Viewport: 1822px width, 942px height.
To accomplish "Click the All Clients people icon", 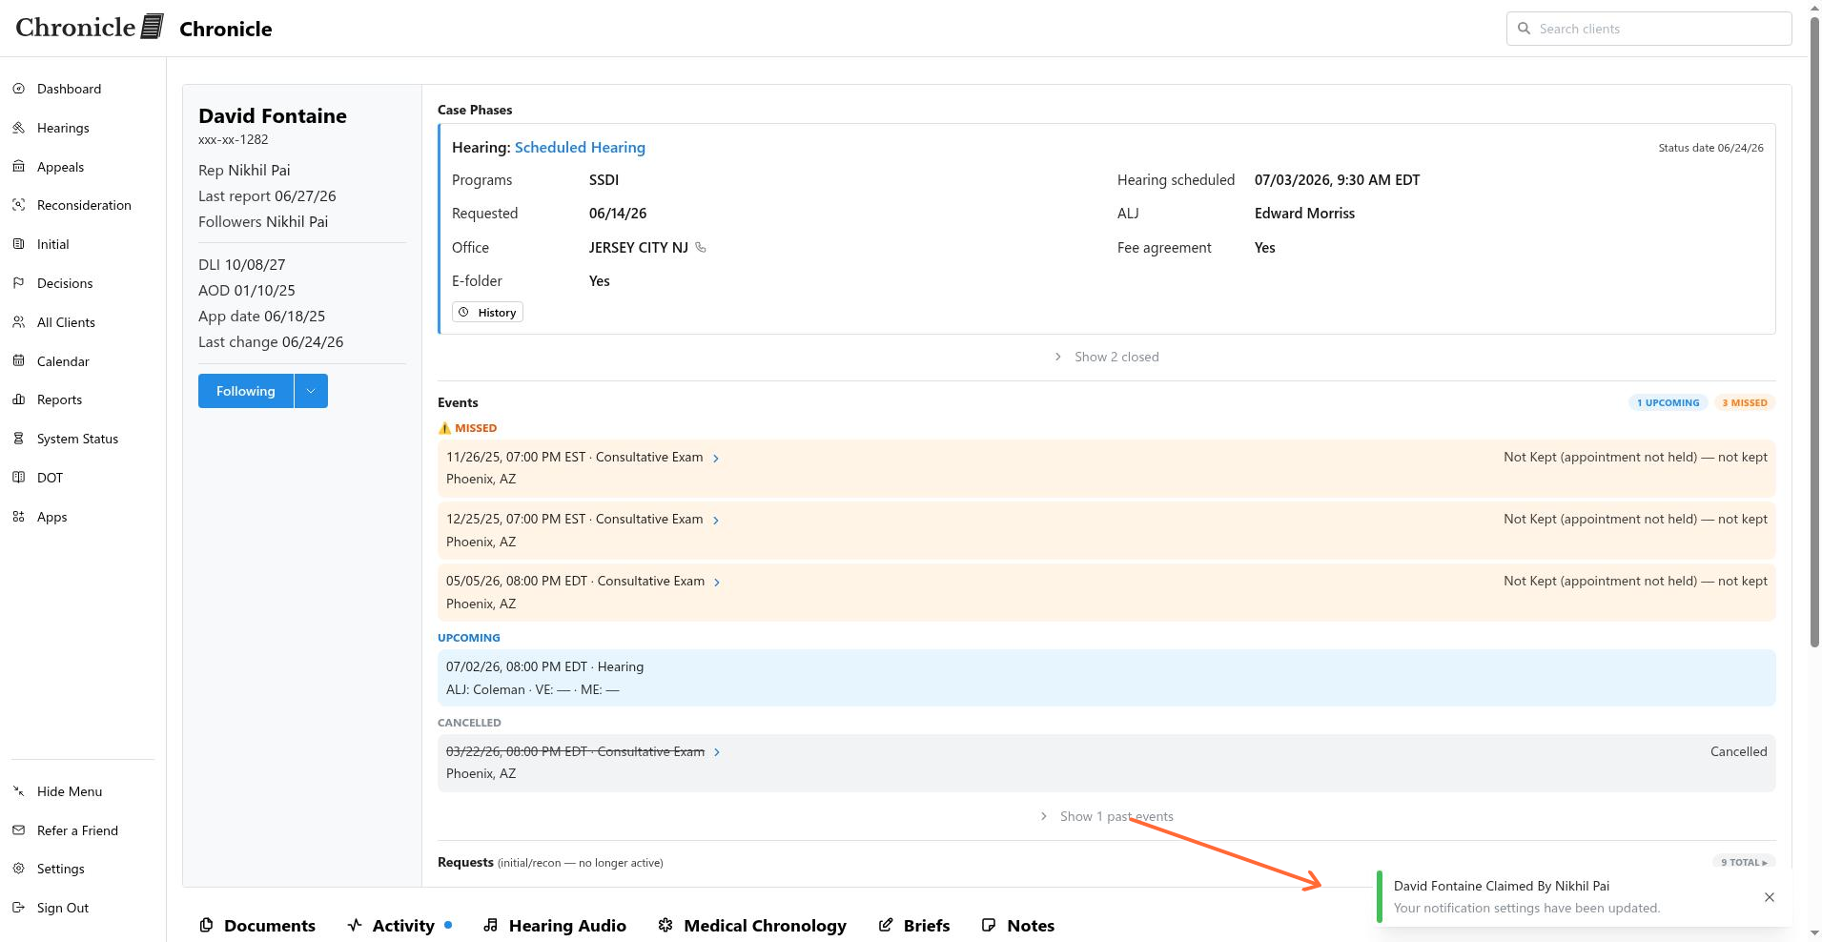I will click(x=18, y=322).
